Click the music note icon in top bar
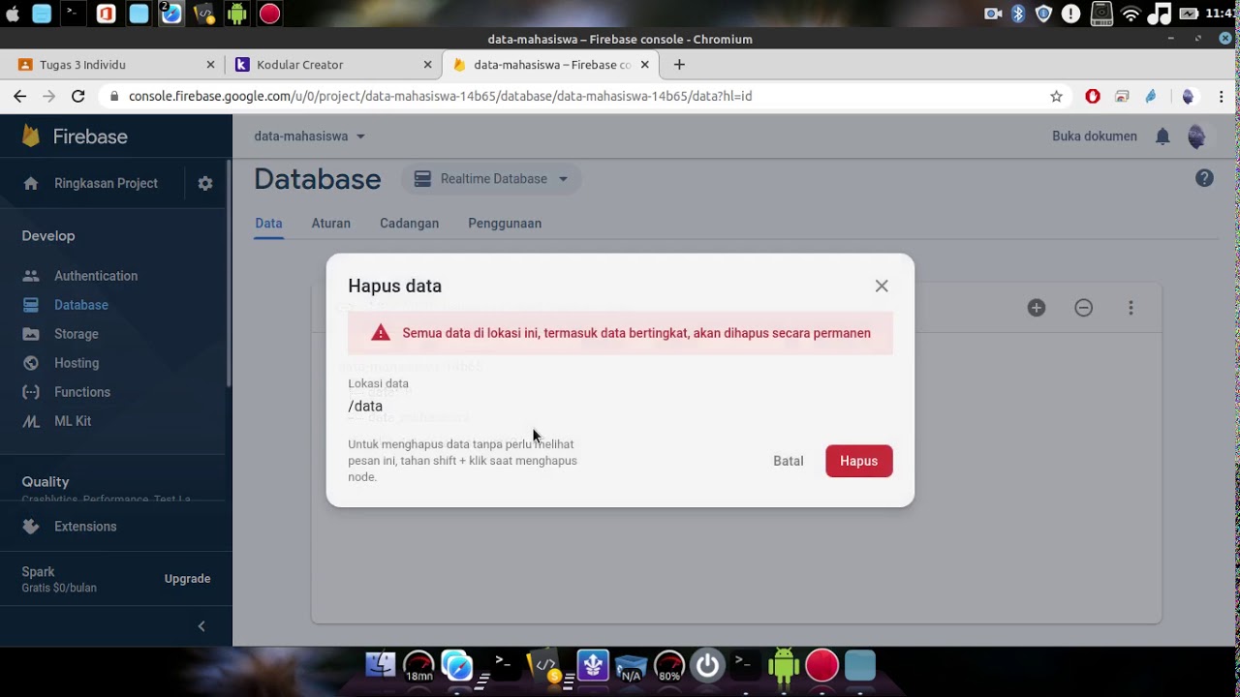Image resolution: width=1240 pixels, height=697 pixels. tap(1159, 14)
